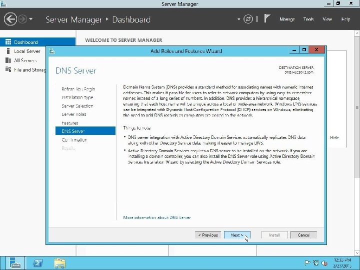Viewport: 360px width, 270px height.
Task: Select Dashboard in the left sidebar
Action: (37, 42)
